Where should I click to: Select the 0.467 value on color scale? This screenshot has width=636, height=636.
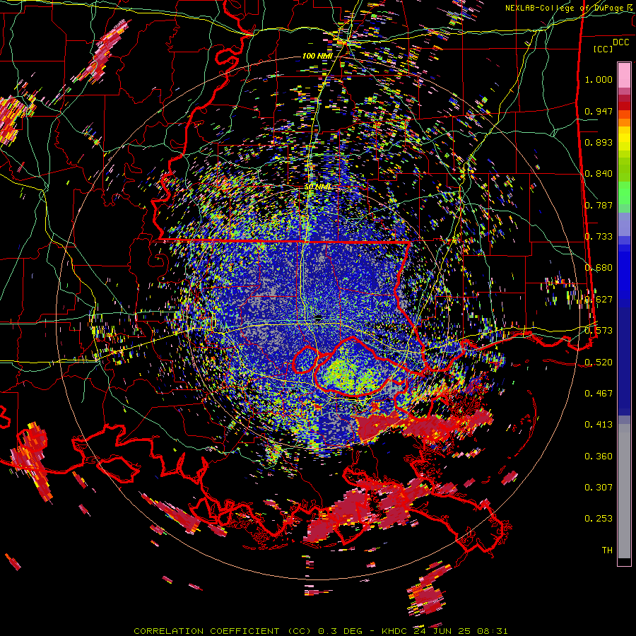click(x=599, y=393)
